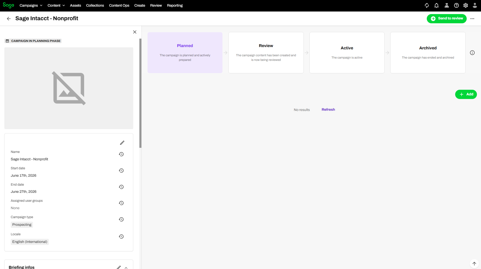This screenshot has height=269, width=481.
Task: Click the Briefing infos heading
Action: (x=21, y=267)
